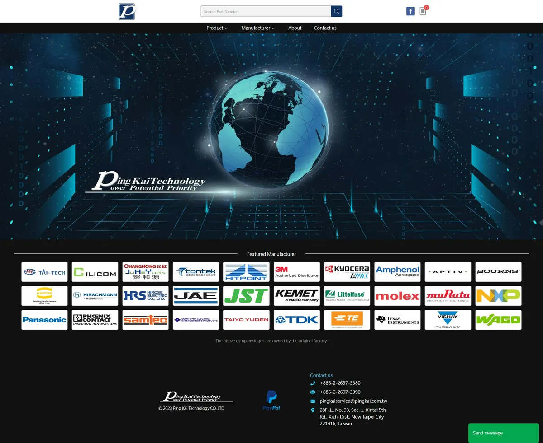
Task: Type in the Search Part Number field
Action: coord(266,11)
